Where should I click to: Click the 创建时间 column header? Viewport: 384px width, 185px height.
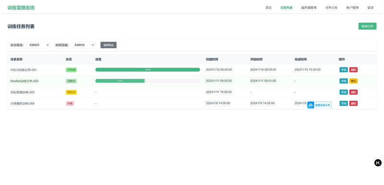coord(212,59)
